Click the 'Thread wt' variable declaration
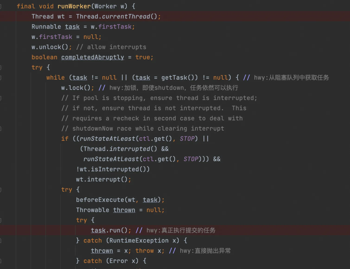 (x=48, y=17)
